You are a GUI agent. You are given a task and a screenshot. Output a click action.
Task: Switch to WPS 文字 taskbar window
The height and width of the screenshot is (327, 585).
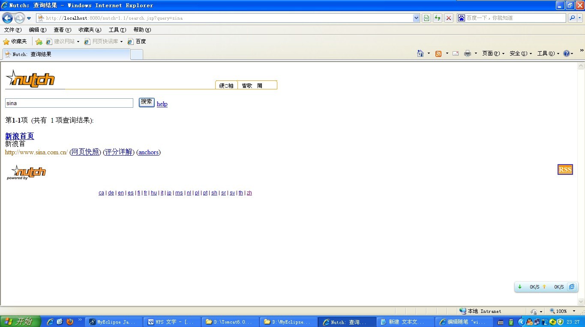click(x=172, y=322)
